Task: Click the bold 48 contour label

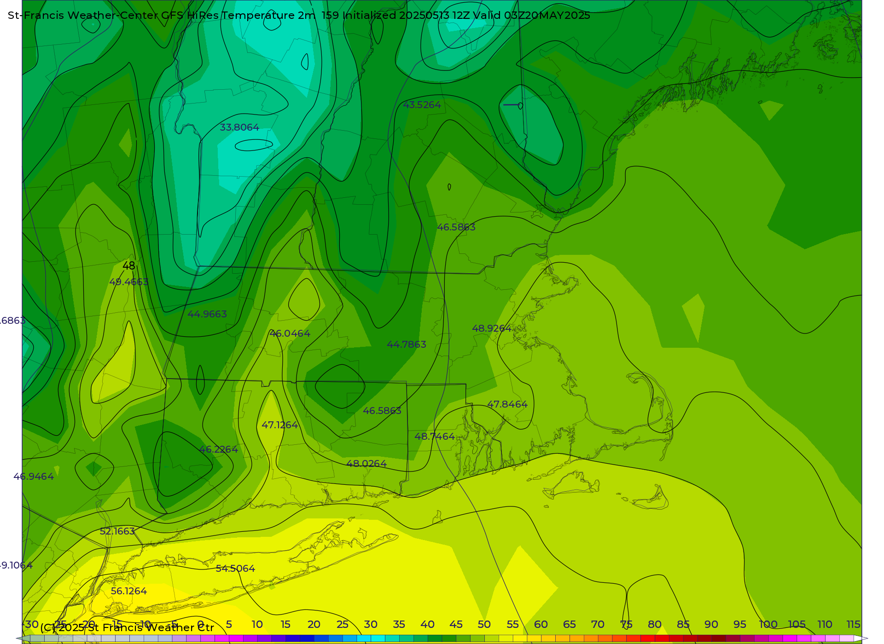Action: [x=129, y=266]
